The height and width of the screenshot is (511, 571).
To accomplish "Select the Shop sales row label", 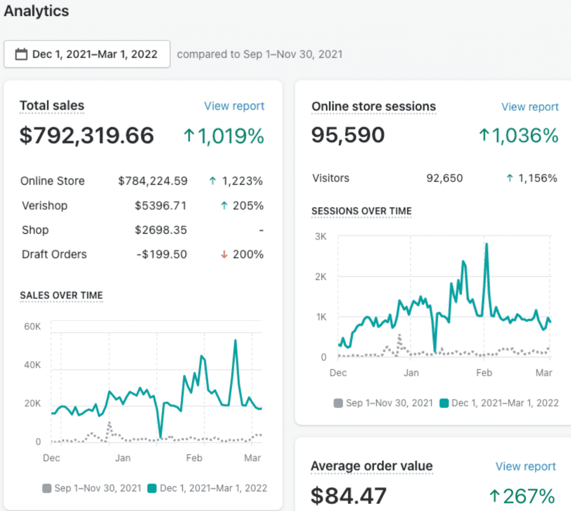I will [x=35, y=230].
